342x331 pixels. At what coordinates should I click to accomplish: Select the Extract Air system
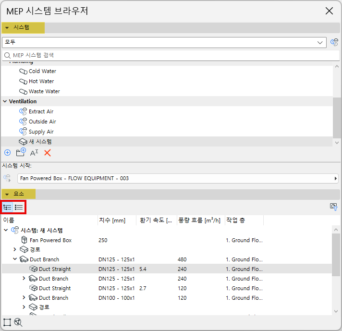coord(167,111)
